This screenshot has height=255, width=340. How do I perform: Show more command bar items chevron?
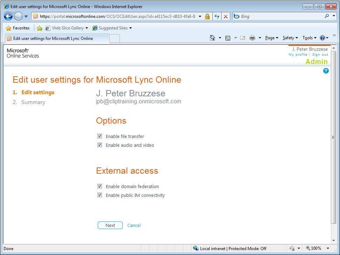[334, 35]
